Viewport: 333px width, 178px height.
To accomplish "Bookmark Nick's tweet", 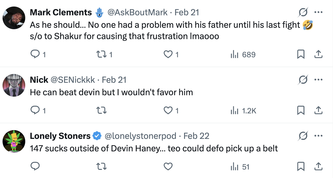I will pos(301,111).
